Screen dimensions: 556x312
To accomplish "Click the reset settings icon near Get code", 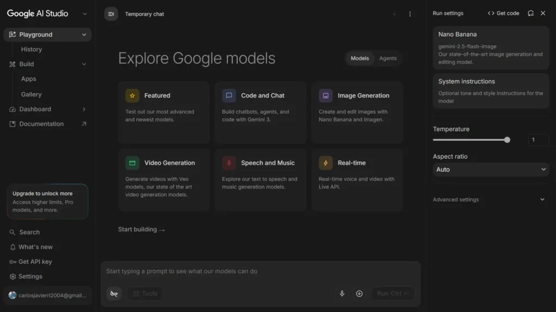I will [530, 13].
